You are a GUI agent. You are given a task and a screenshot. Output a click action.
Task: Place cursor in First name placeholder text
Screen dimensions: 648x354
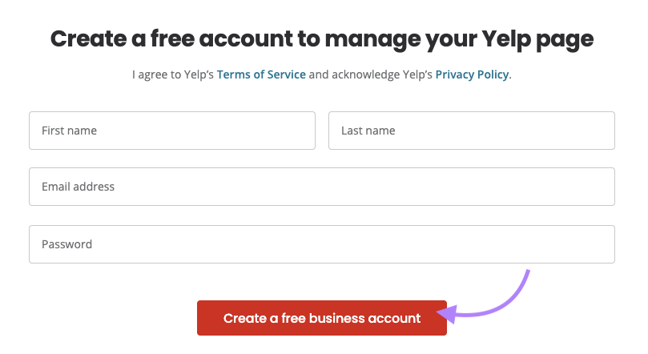click(69, 131)
